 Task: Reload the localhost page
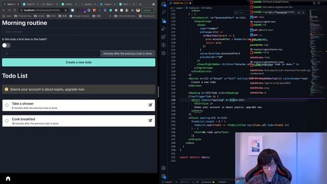pyautogui.click(x=15, y=10)
